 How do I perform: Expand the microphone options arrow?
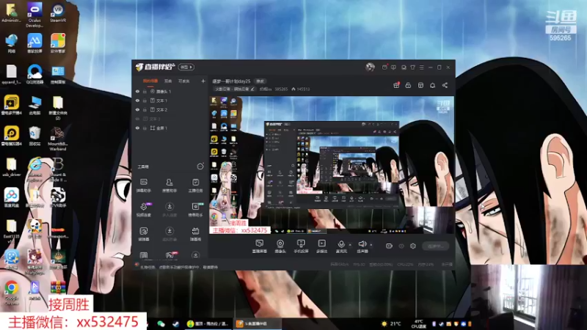[x=350, y=245]
